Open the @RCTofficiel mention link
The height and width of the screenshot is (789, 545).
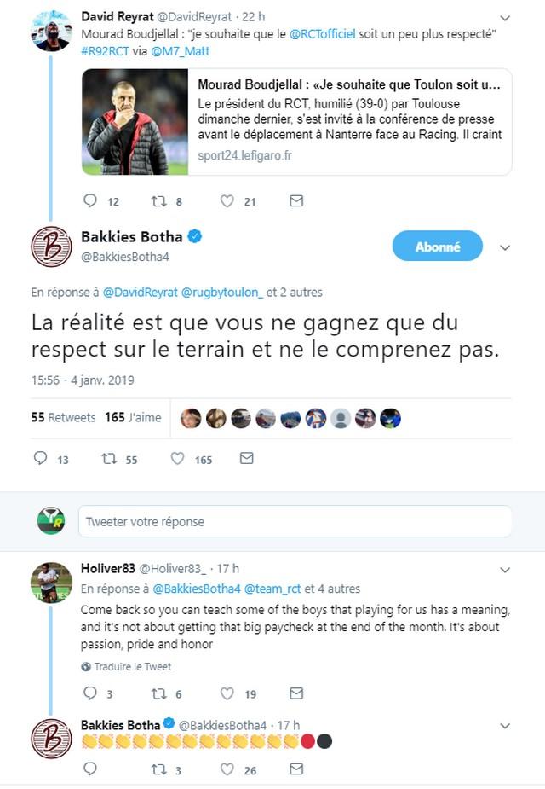coord(323,34)
